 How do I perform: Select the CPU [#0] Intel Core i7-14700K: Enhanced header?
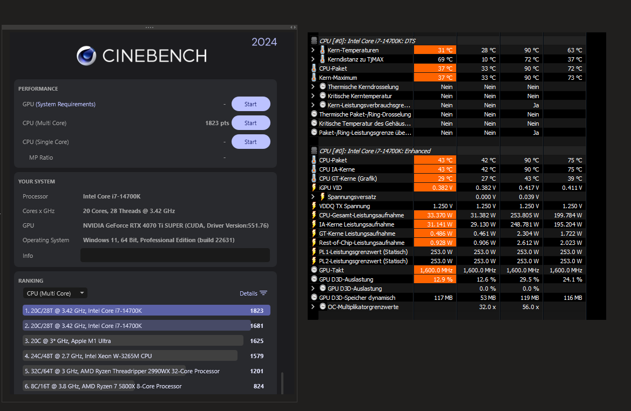tap(375, 151)
